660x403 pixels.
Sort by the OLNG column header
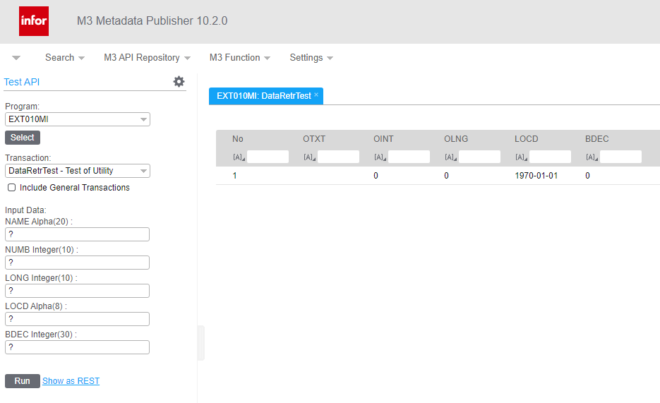tap(456, 139)
